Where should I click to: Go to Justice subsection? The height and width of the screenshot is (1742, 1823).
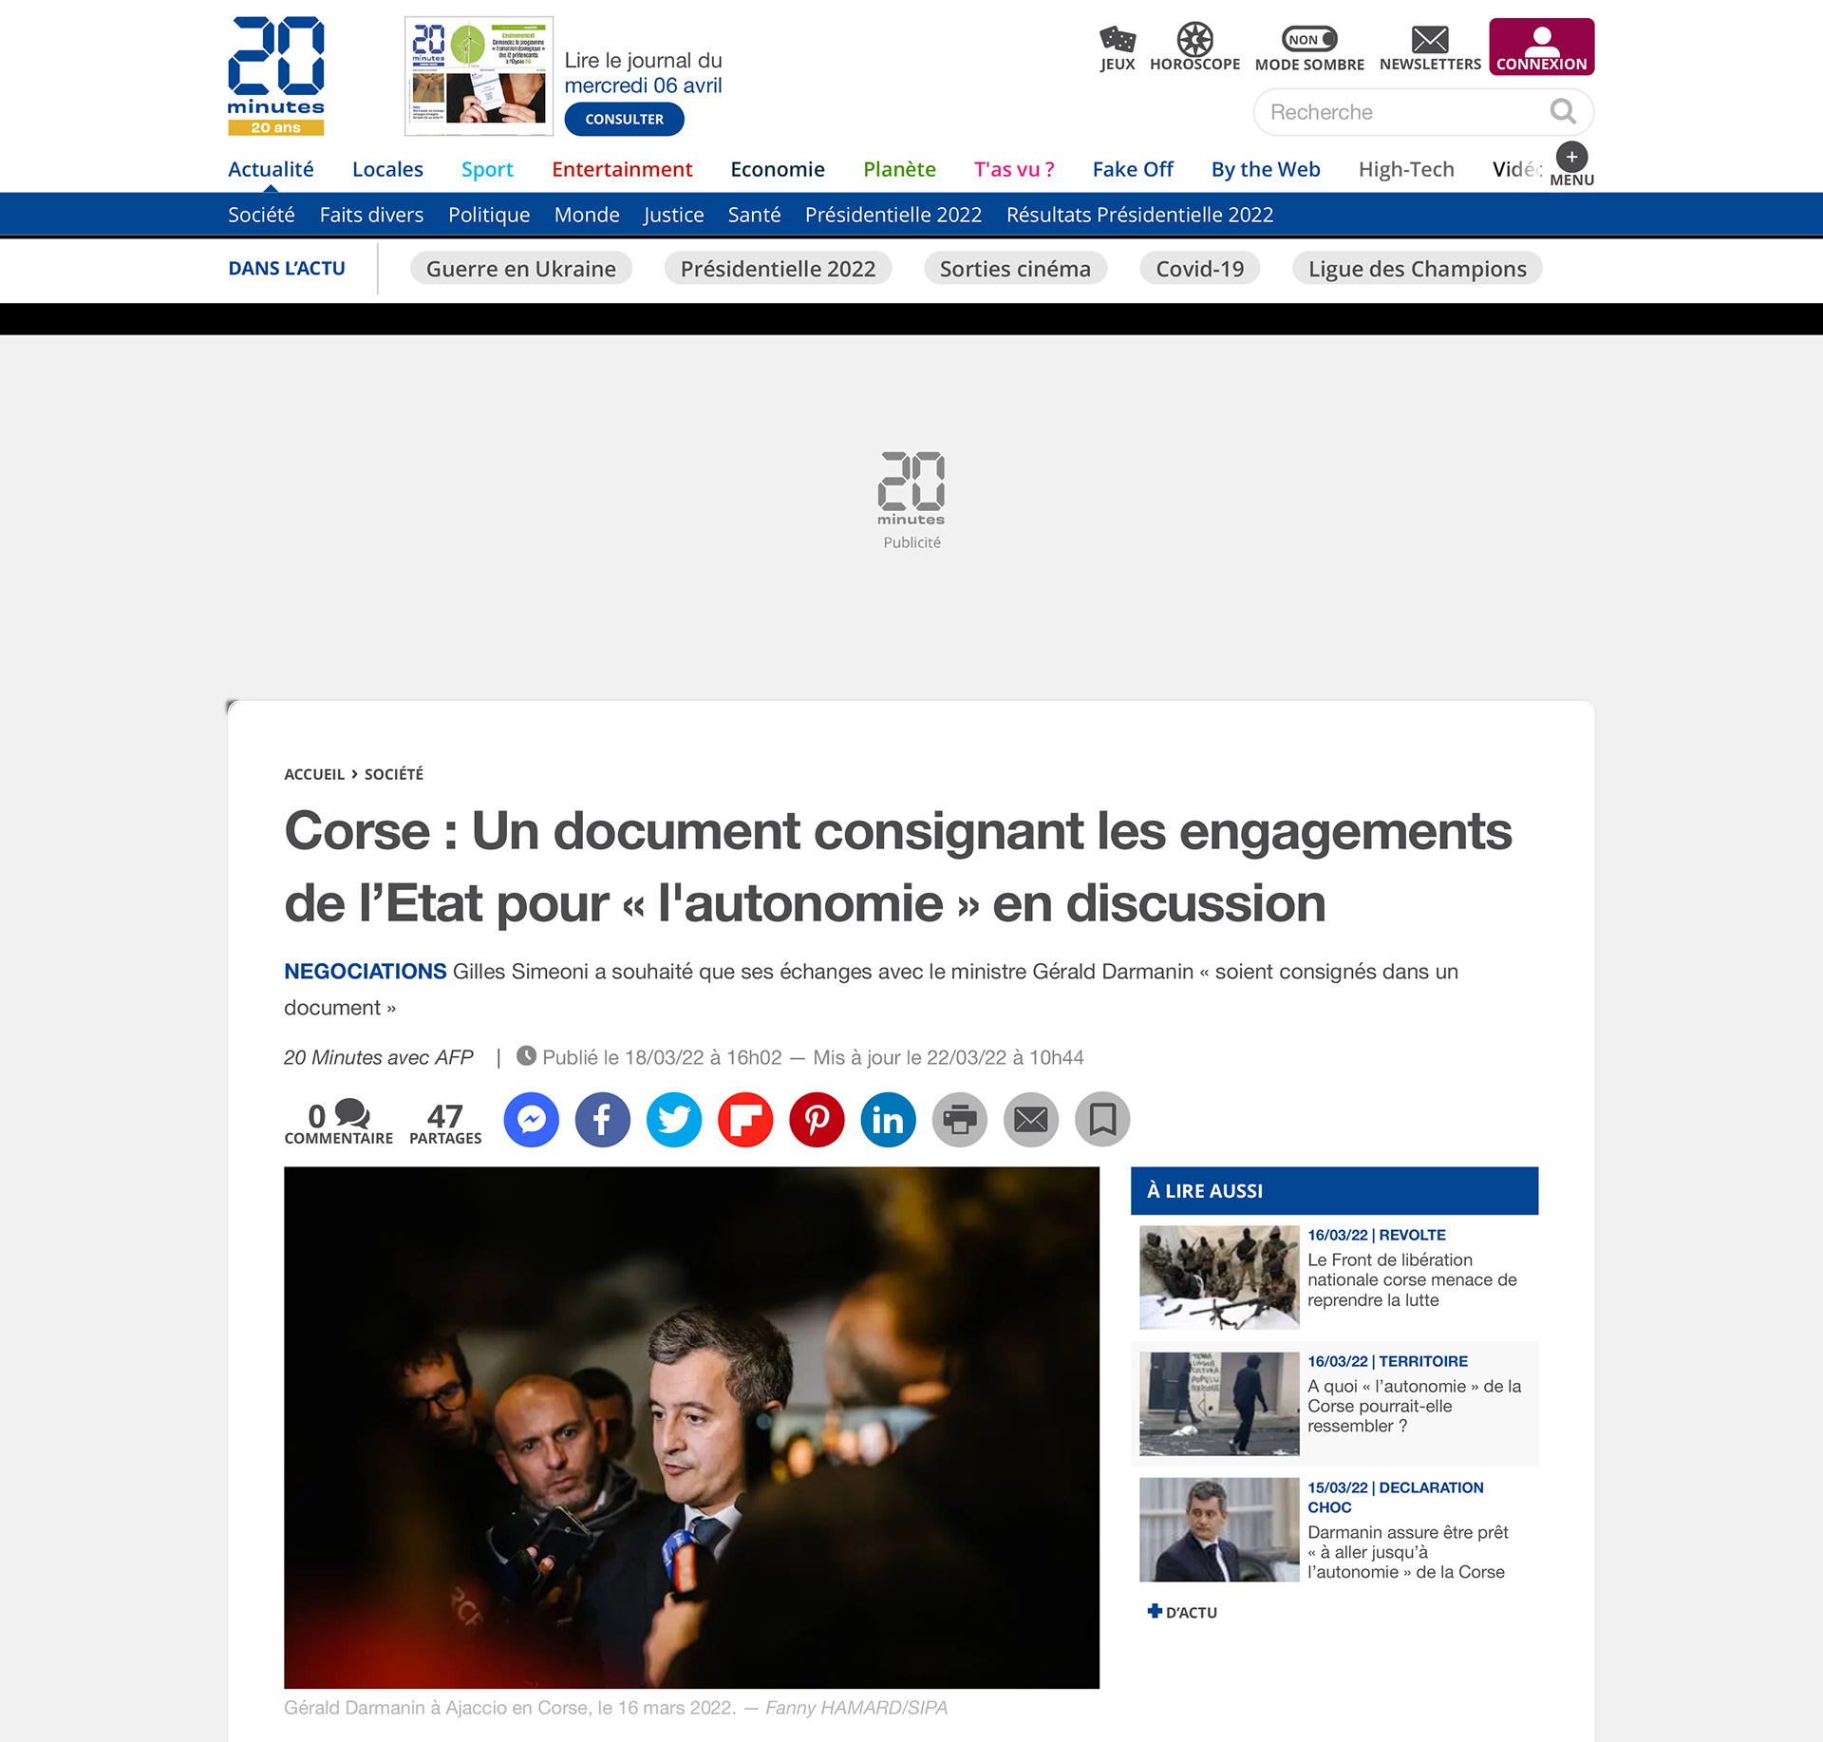click(673, 215)
